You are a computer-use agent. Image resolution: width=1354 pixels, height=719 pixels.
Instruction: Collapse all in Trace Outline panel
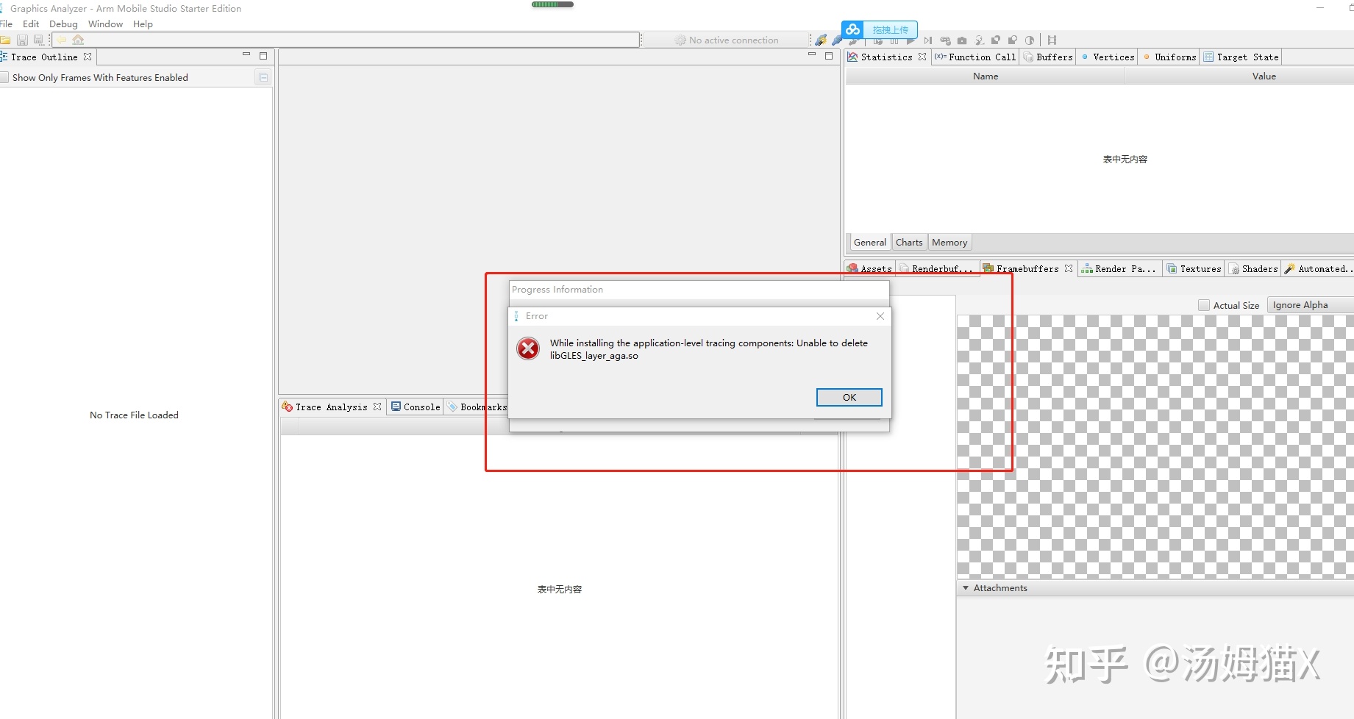(x=263, y=77)
